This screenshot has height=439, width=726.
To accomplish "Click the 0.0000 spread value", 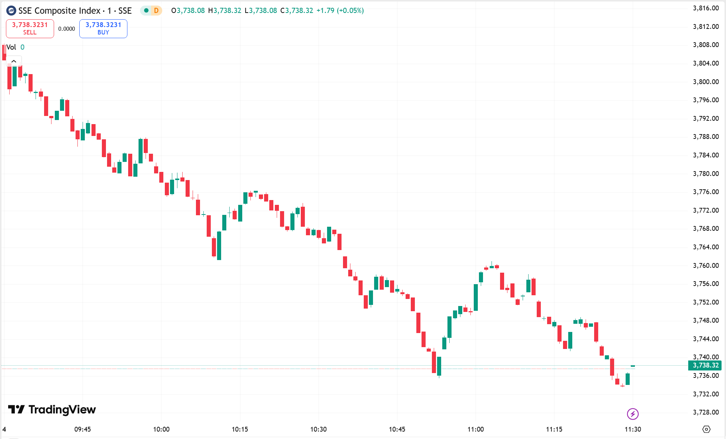I will (x=67, y=29).
